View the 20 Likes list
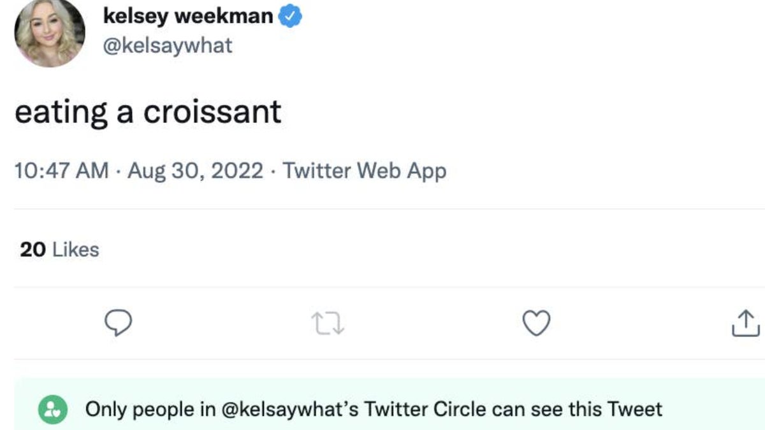Image resolution: width=765 pixels, height=430 pixels. 59,249
